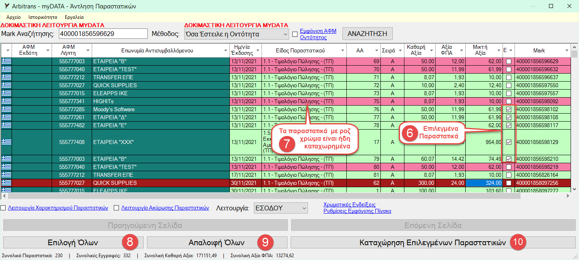This screenshot has width=579, height=260.
Task: Click the Greek flag in the HIGHITs row
Action: [x=6, y=101]
